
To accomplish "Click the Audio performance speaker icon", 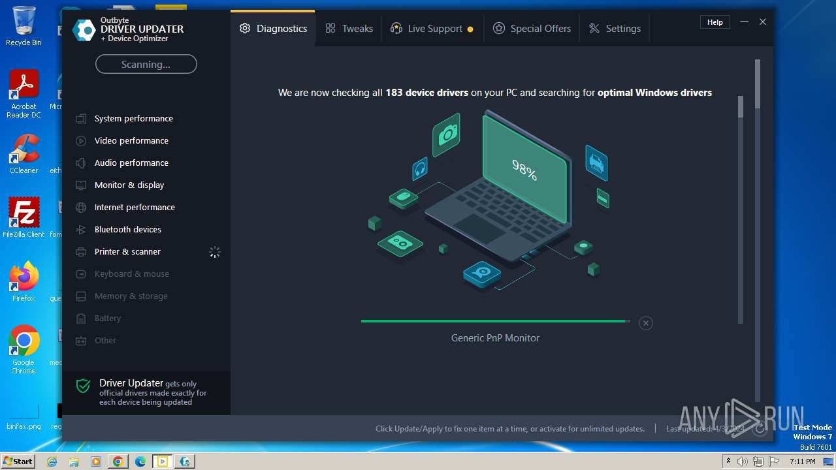I will [x=81, y=163].
